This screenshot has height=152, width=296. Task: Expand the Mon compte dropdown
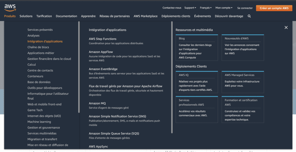(224, 8)
